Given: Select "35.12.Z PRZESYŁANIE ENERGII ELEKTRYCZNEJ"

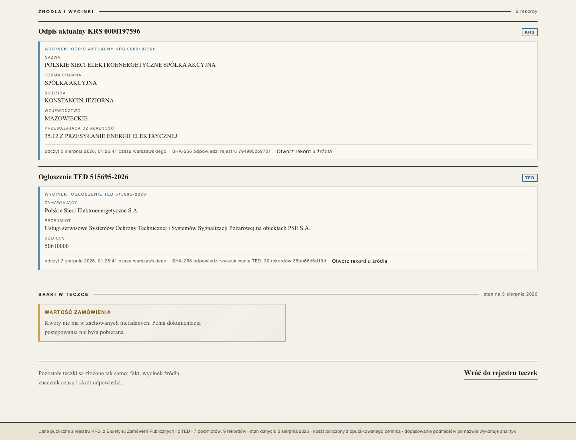Looking at the screenshot, I should (111, 136).
